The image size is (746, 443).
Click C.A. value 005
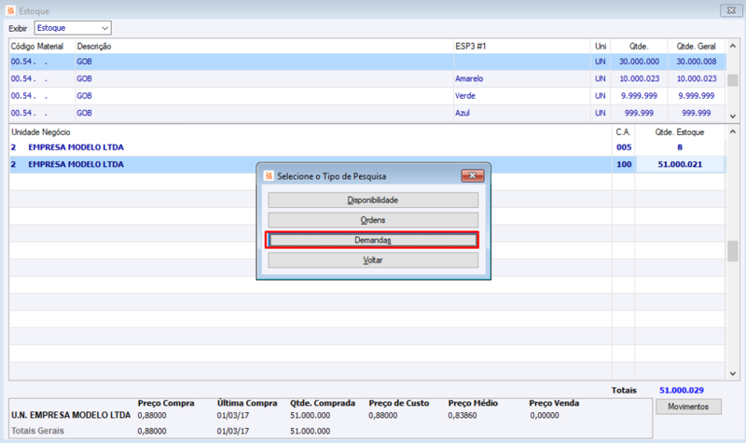624,147
